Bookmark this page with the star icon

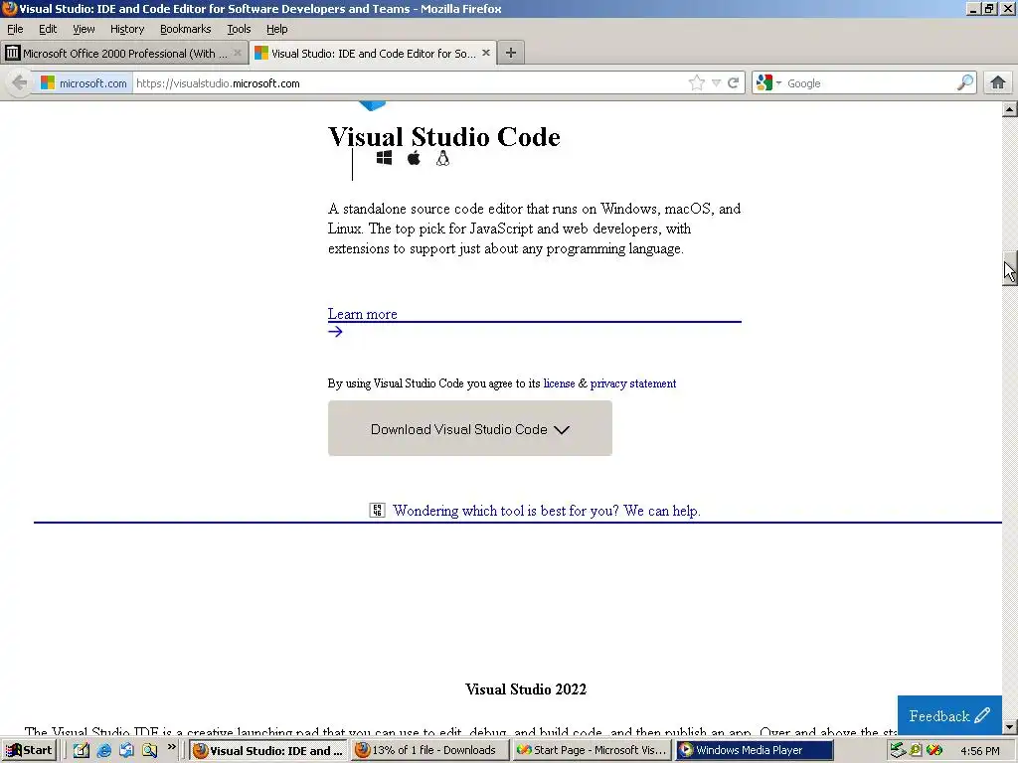tap(697, 83)
